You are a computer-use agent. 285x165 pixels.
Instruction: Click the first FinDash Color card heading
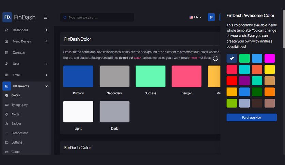(78, 39)
